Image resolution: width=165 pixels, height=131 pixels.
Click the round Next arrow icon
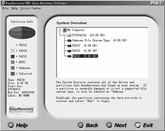(x=109, y=125)
